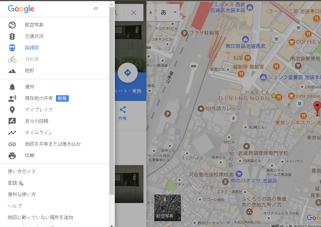The height and width of the screenshot is (227, 321).
Task: Click 共有 share label in side panel
Action: pos(122,118)
